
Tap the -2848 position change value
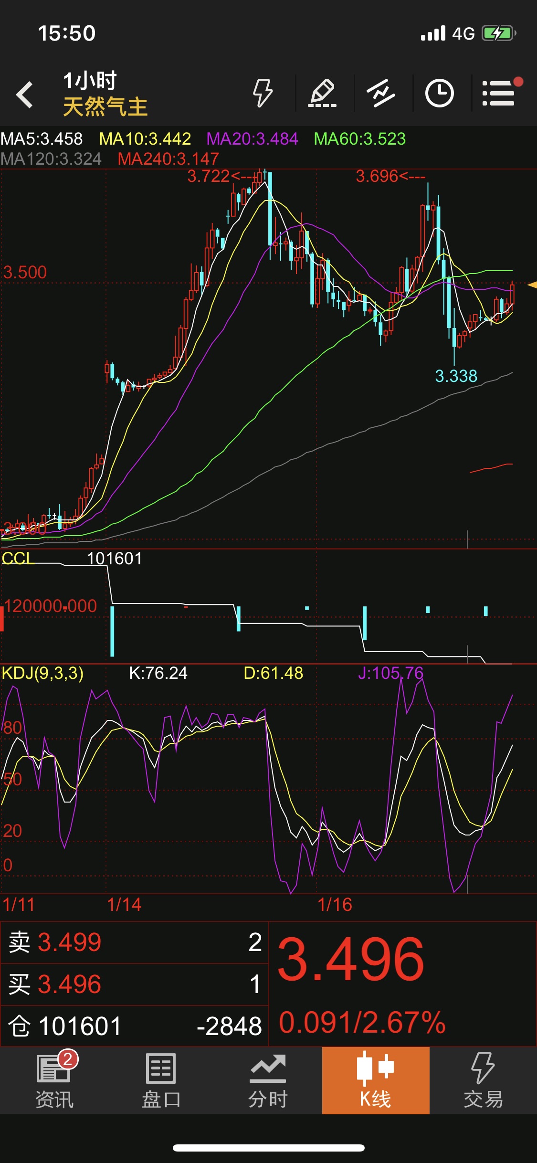coord(229,1026)
